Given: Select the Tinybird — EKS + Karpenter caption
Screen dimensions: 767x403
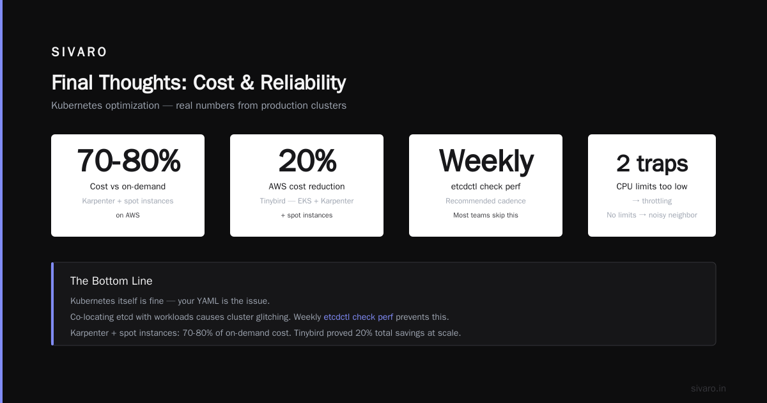Looking at the screenshot, I should 307,201.
